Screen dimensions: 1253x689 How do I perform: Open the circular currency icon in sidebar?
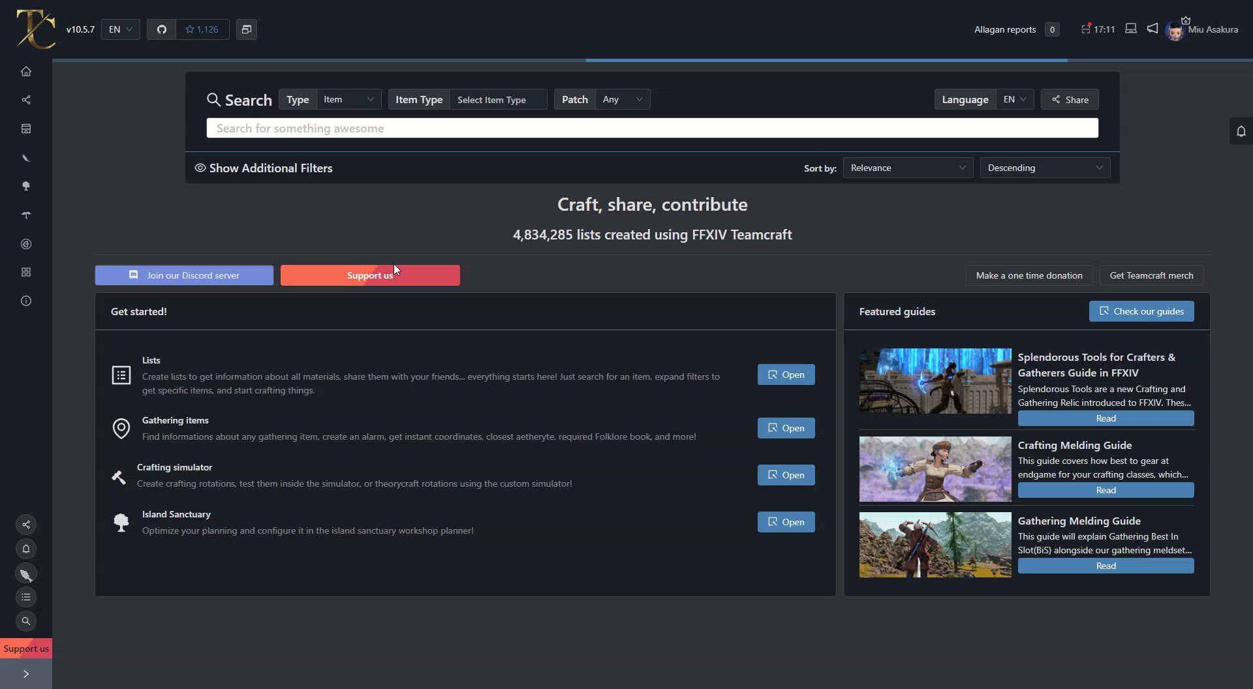pos(26,244)
